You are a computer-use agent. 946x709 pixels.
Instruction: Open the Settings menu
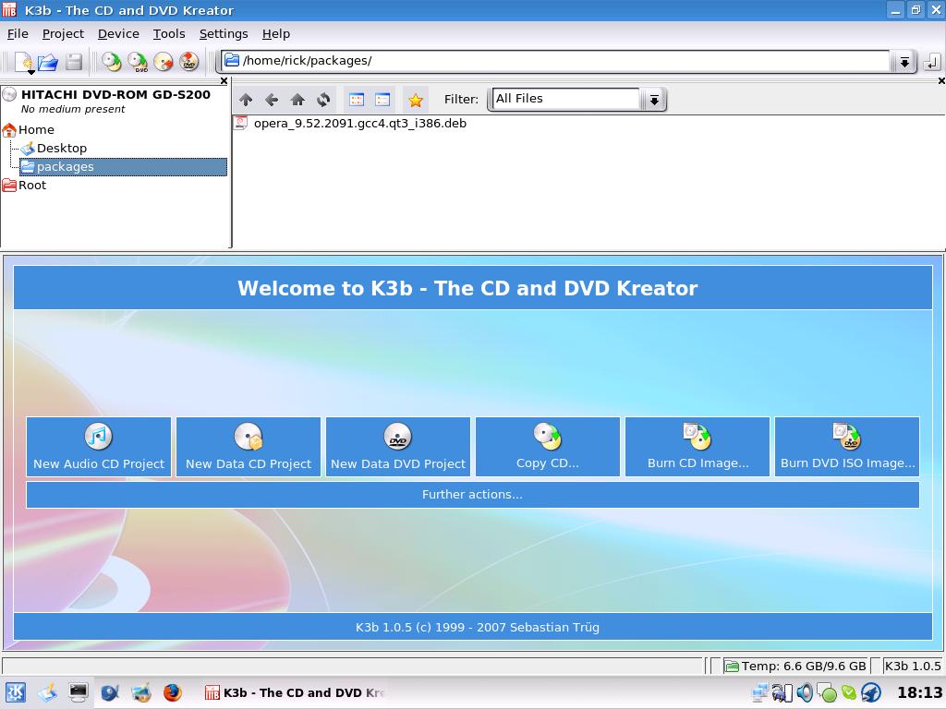[224, 34]
